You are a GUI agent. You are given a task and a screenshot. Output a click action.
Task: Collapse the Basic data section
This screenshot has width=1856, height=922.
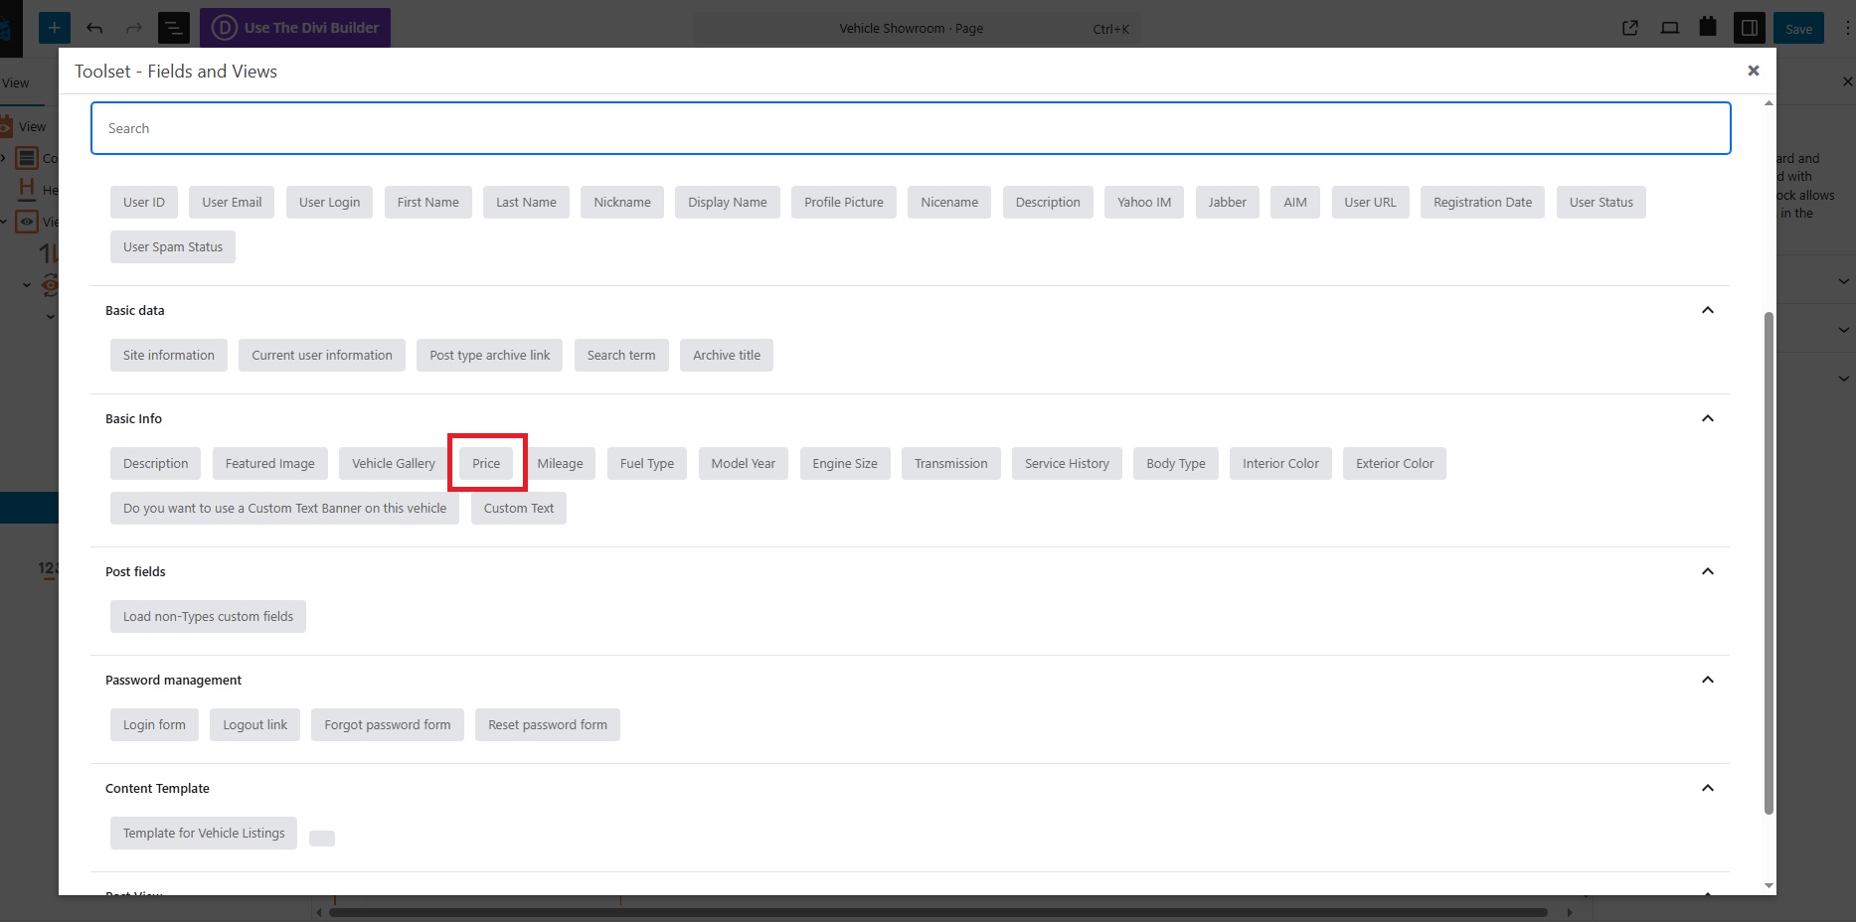click(1708, 310)
